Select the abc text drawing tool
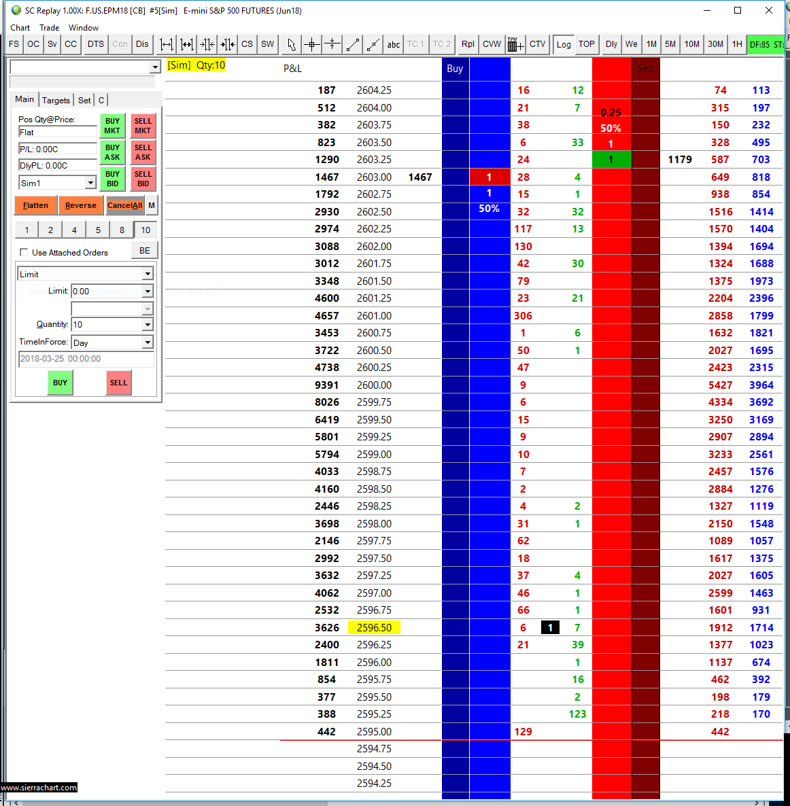Viewport: 790px width, 806px height. click(394, 45)
